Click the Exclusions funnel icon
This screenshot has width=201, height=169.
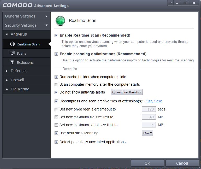(12, 62)
